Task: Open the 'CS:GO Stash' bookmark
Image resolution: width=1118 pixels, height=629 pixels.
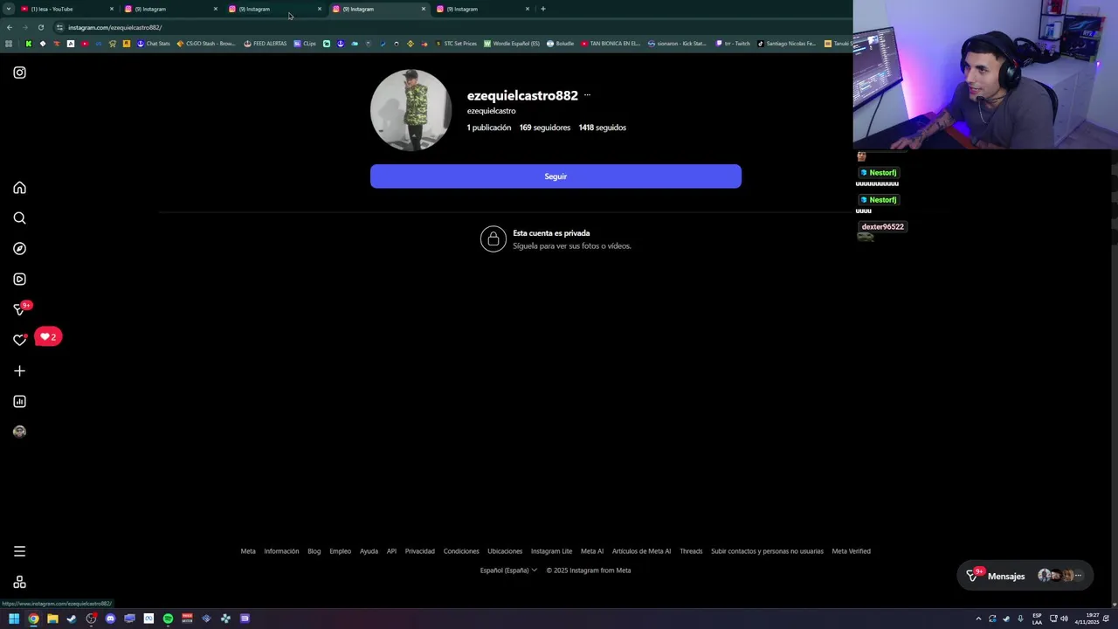Action: tap(205, 44)
